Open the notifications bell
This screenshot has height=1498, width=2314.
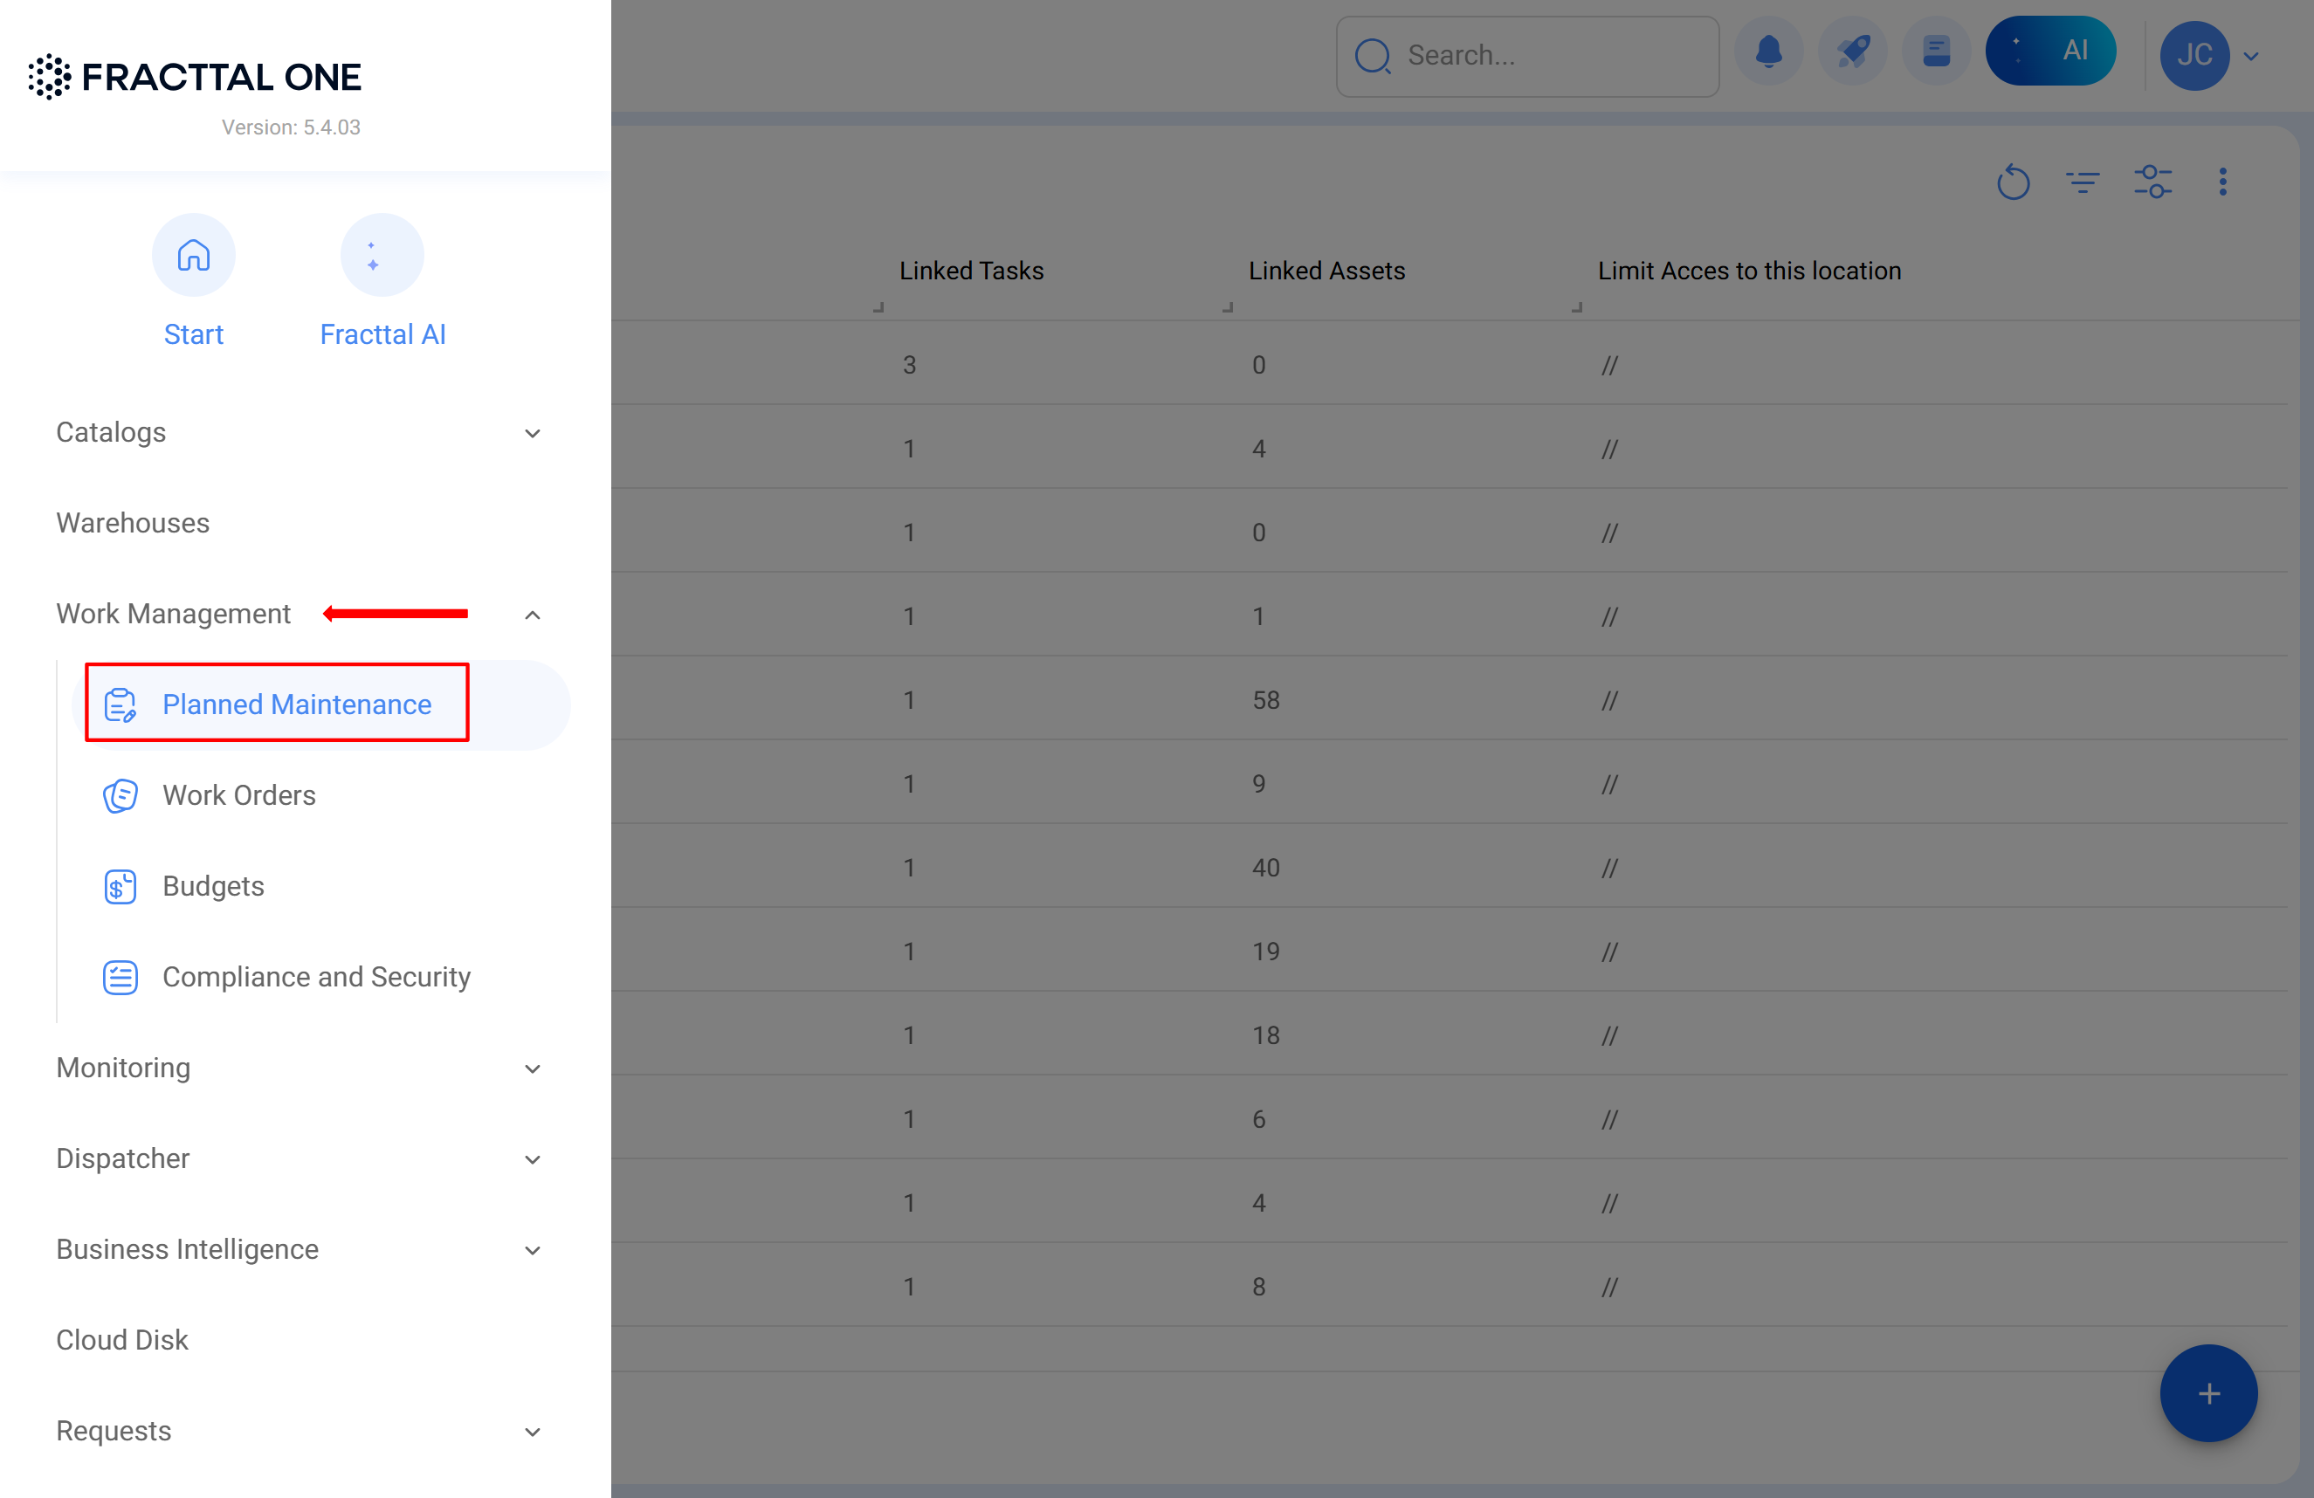tap(1768, 52)
